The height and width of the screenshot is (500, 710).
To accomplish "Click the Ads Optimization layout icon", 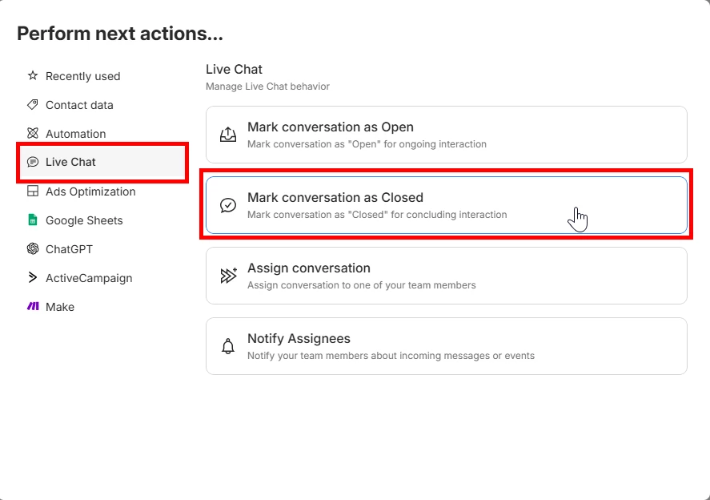I will (x=33, y=192).
